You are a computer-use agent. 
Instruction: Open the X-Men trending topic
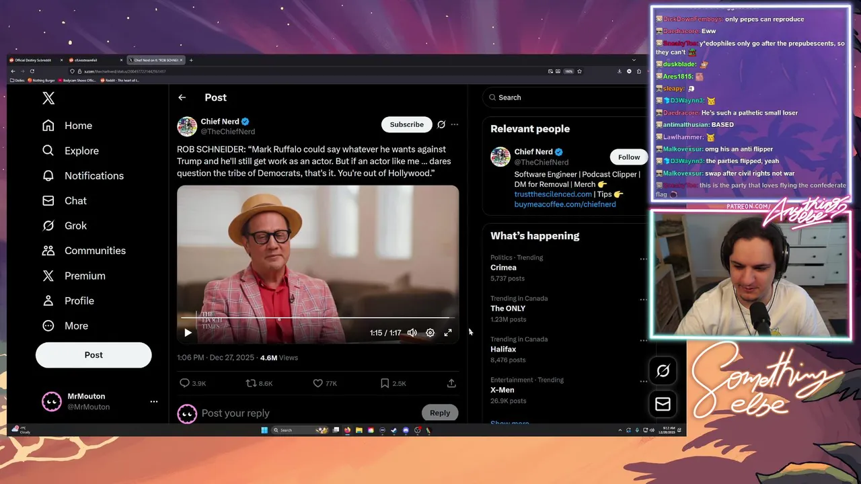(x=502, y=390)
